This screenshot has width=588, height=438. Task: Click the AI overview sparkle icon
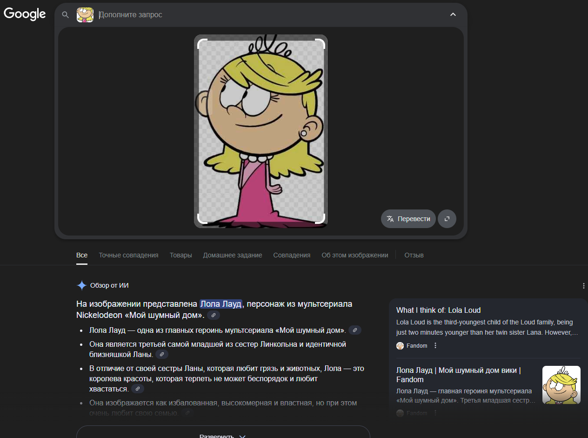tap(82, 285)
